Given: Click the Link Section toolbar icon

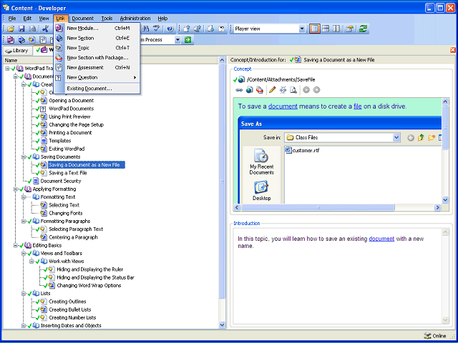Looking at the screenshot, I should pos(21,40).
